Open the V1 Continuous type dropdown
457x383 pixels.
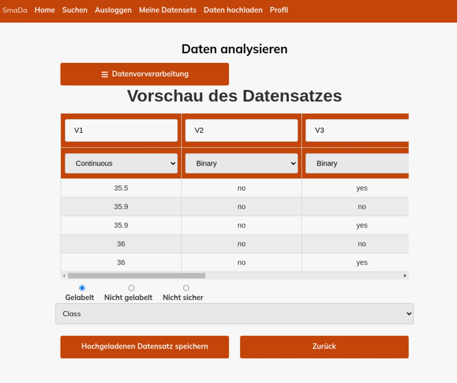[x=121, y=163]
